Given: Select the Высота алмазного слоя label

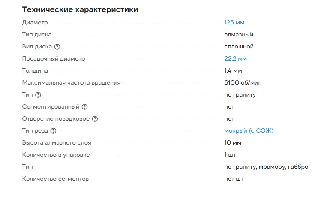Looking at the screenshot, I should point(57,143).
